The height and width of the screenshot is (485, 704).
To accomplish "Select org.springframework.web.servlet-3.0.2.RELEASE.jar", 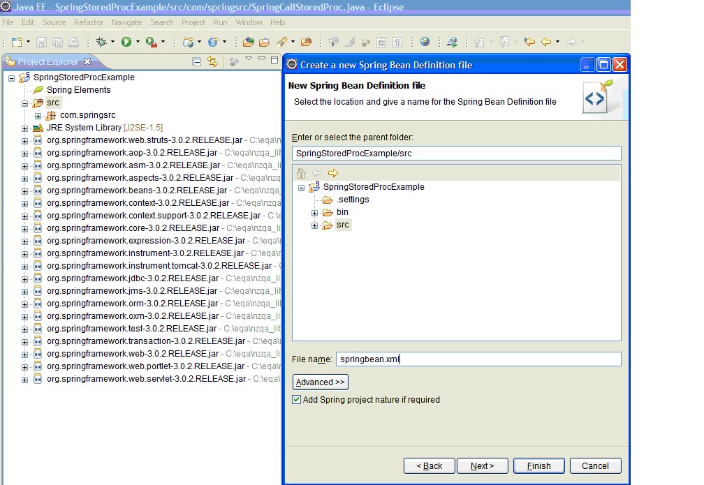I will [x=147, y=379].
